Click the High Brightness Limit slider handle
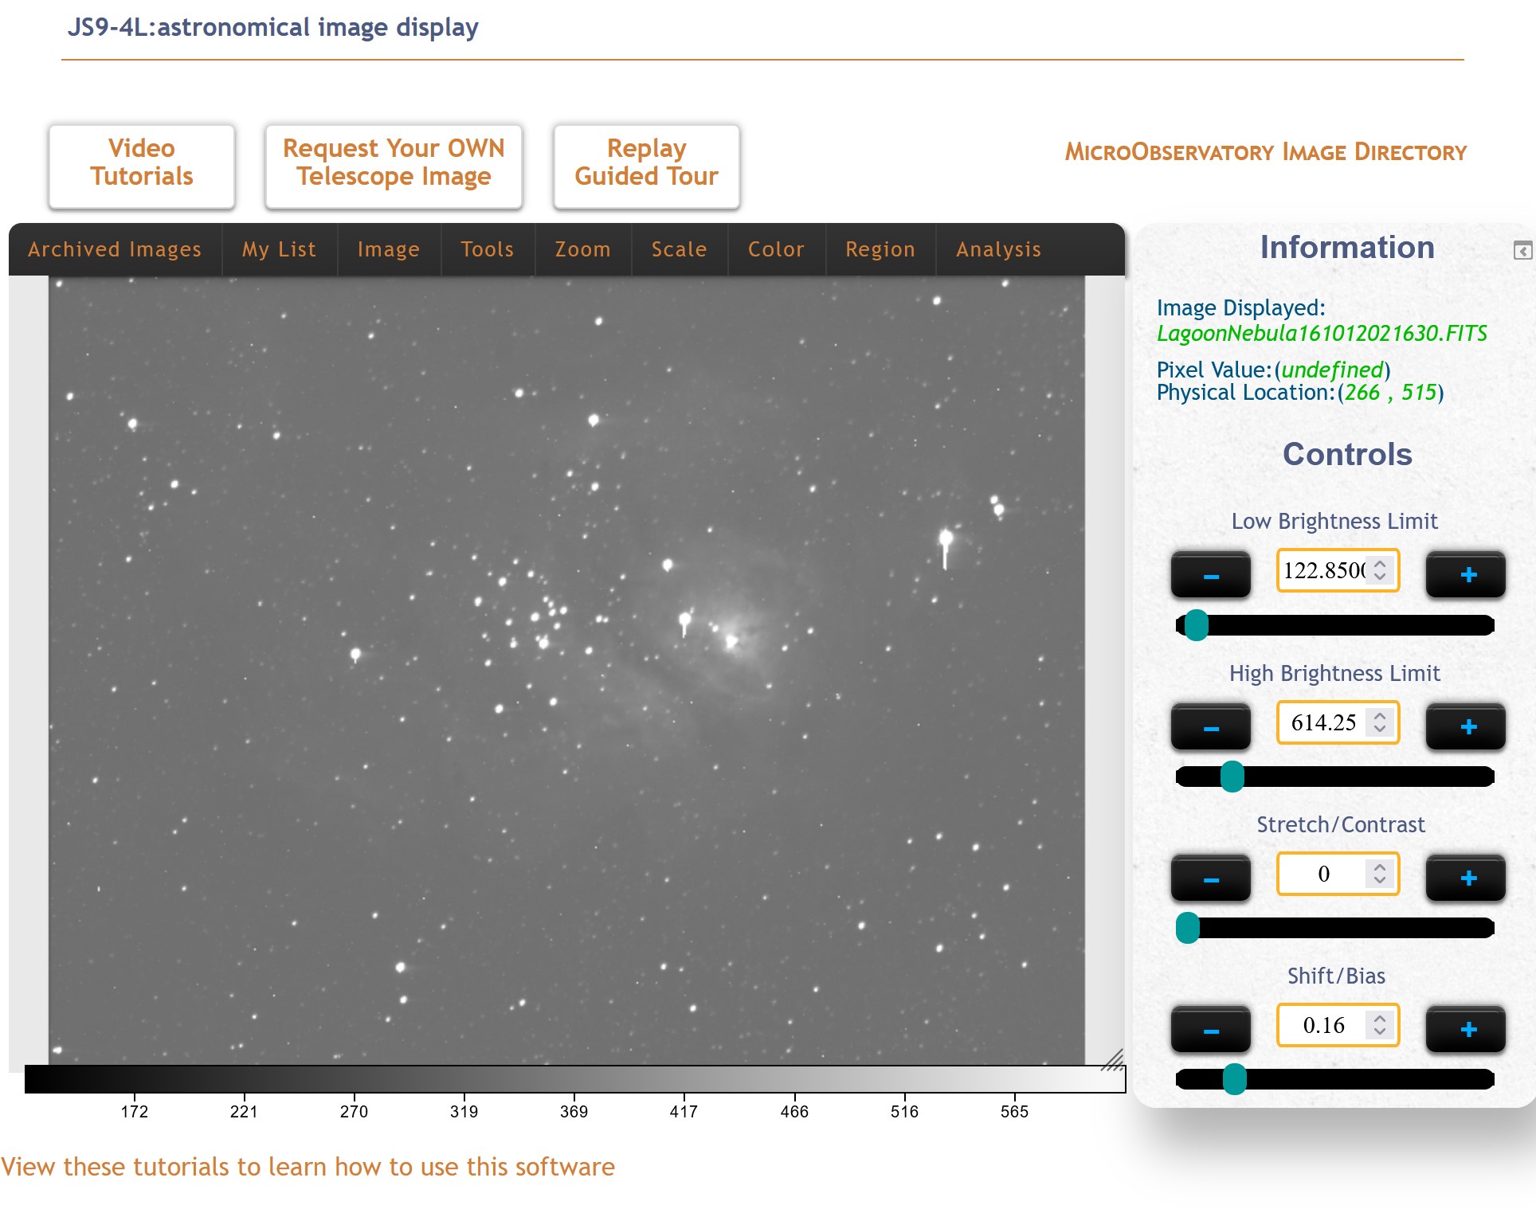1536x1209 pixels. 1232,777
